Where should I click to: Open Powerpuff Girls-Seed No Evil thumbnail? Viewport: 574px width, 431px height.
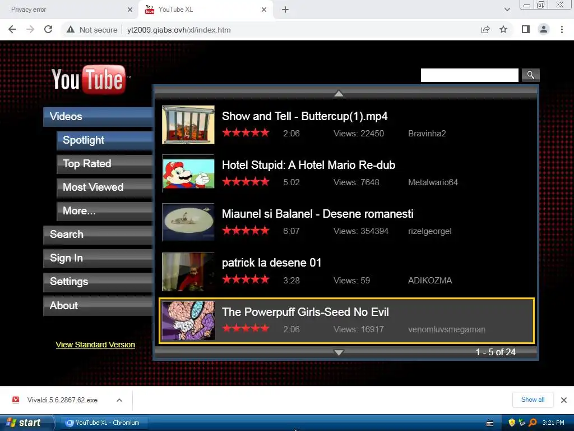tap(188, 320)
